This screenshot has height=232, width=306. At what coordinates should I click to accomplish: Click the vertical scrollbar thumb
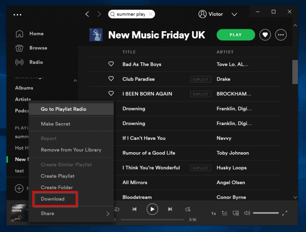click(295, 72)
